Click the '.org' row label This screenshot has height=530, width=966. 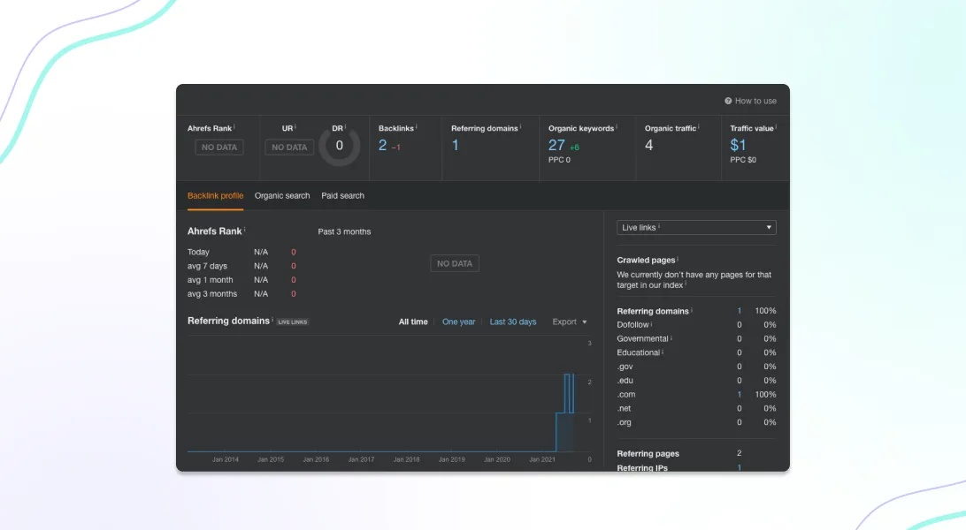click(x=624, y=422)
